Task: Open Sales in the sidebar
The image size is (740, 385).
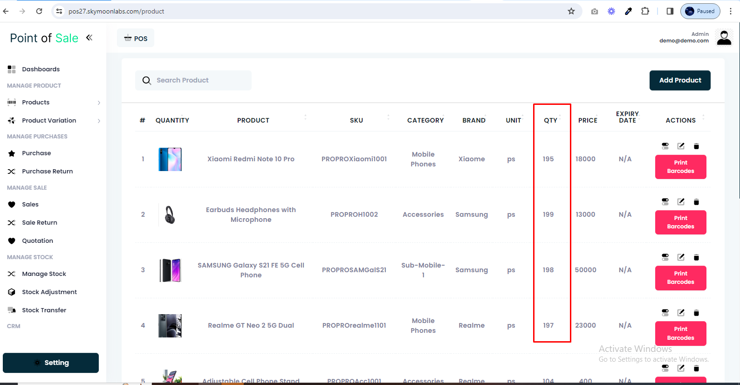Action: (30, 204)
